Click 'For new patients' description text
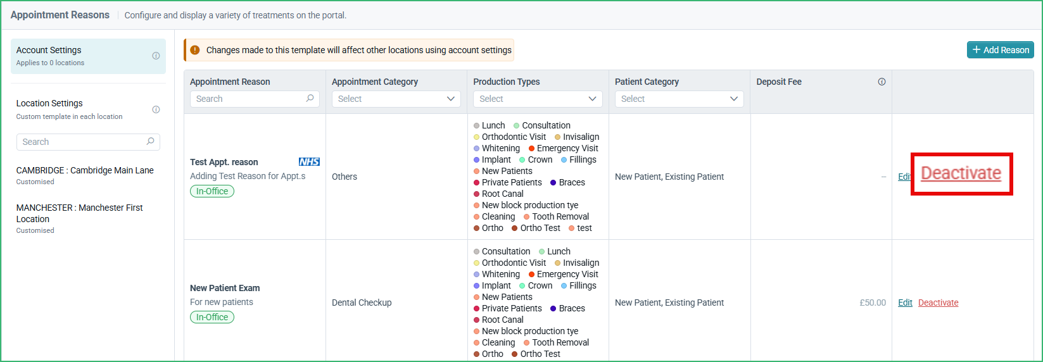The image size is (1043, 362). coord(222,302)
